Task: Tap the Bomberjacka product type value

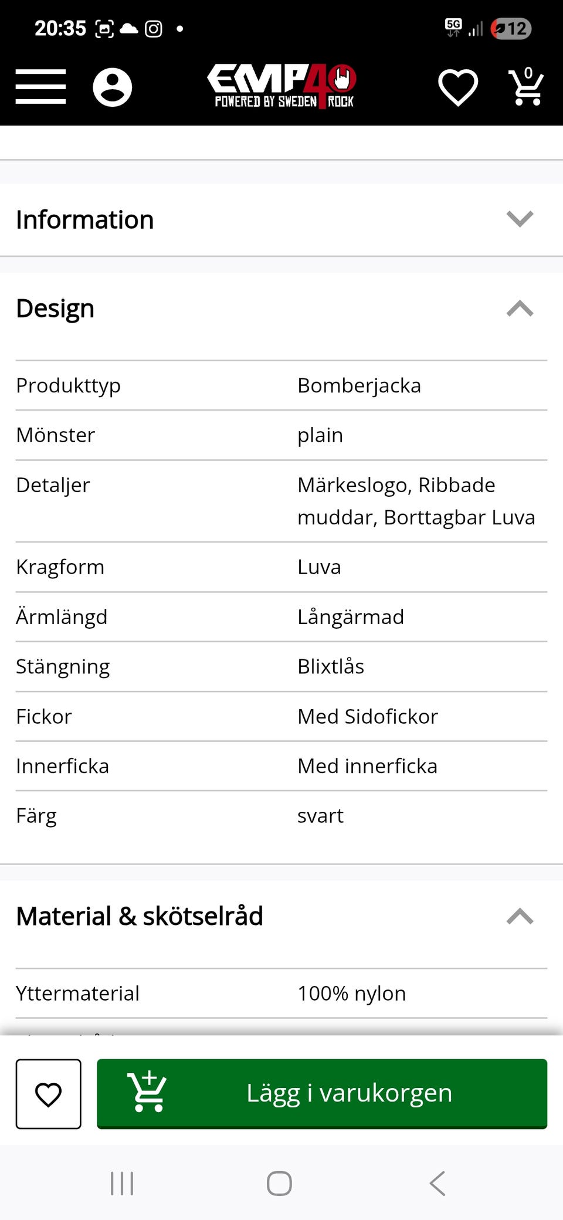Action: 359,385
